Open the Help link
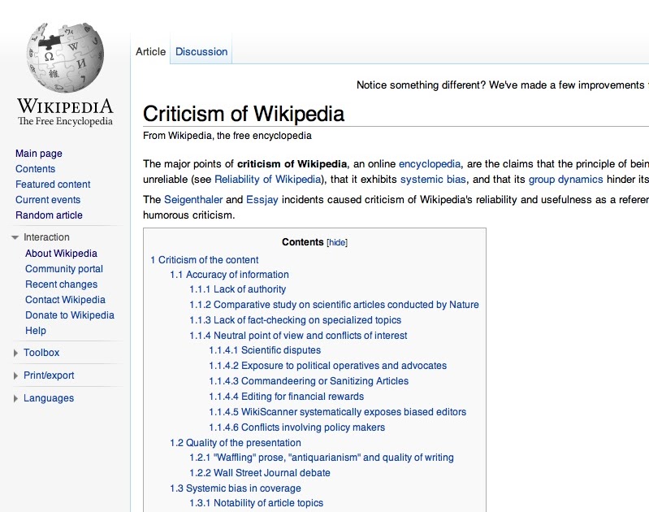 point(36,331)
